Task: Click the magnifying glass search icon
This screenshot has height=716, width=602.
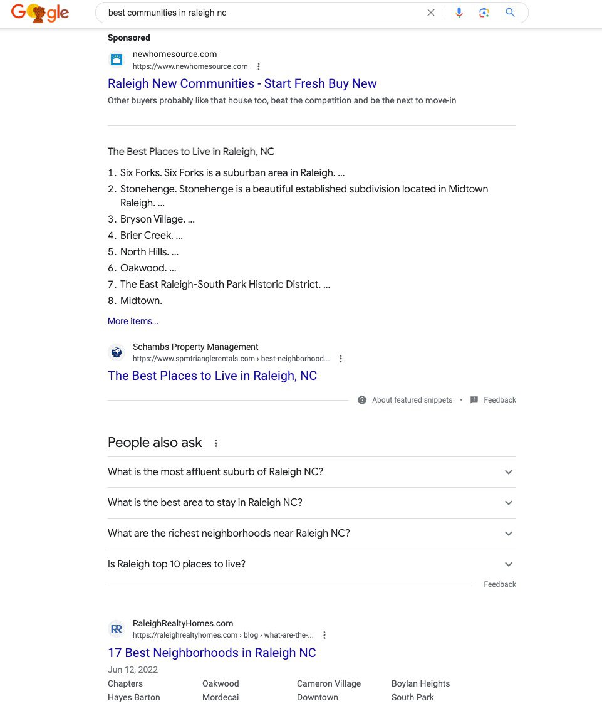Action: 511,13
